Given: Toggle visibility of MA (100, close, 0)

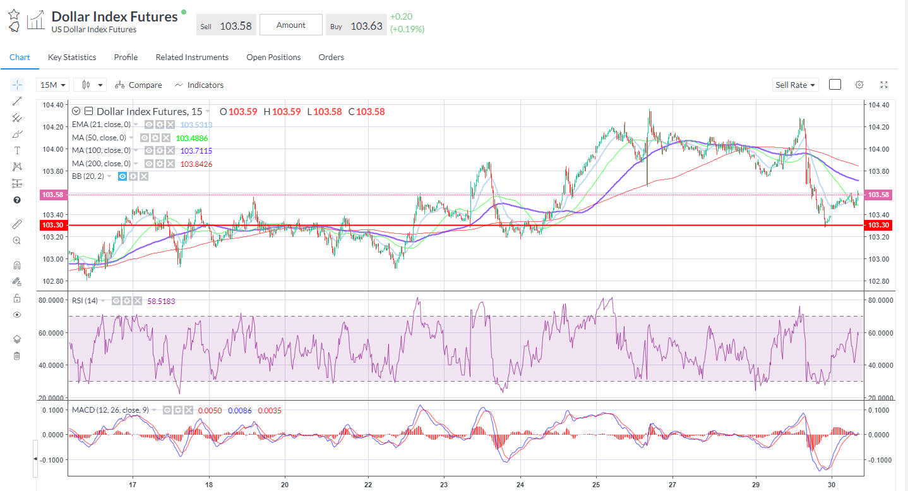Looking at the screenshot, I should pos(148,151).
